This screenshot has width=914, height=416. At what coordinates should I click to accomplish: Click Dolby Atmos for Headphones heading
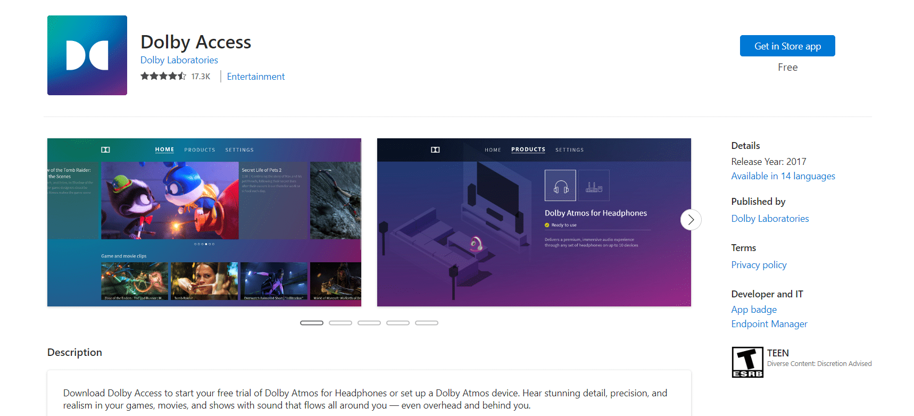click(x=596, y=213)
